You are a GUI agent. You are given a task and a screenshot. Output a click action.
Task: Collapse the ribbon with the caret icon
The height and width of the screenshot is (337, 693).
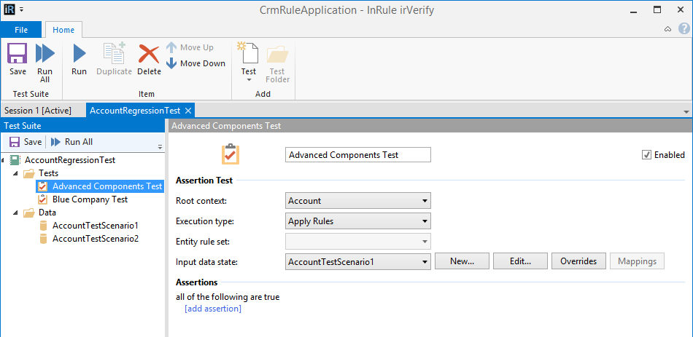coord(667,29)
